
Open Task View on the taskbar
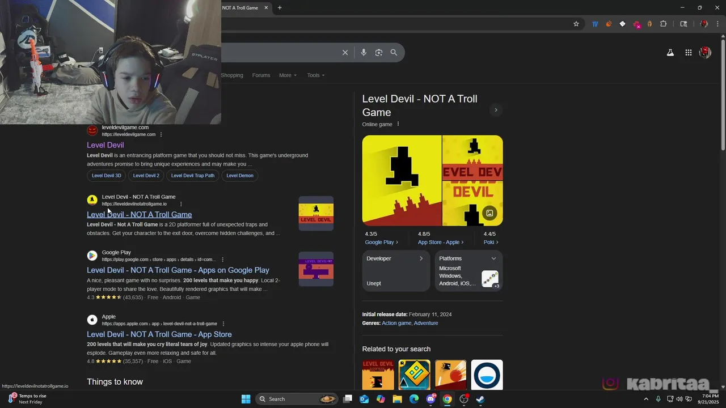(x=348, y=399)
